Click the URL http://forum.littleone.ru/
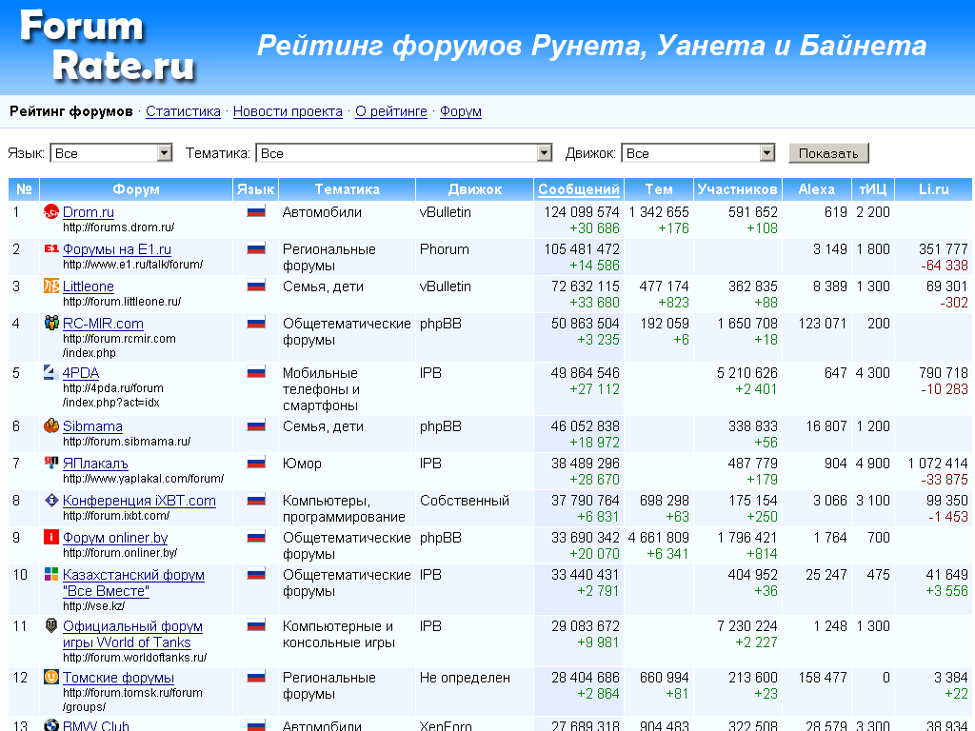 [122, 302]
